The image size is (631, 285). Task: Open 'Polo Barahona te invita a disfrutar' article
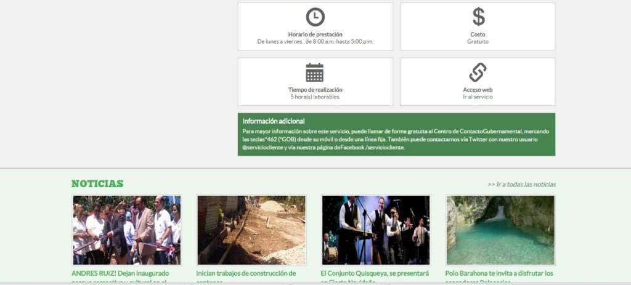coord(499,273)
